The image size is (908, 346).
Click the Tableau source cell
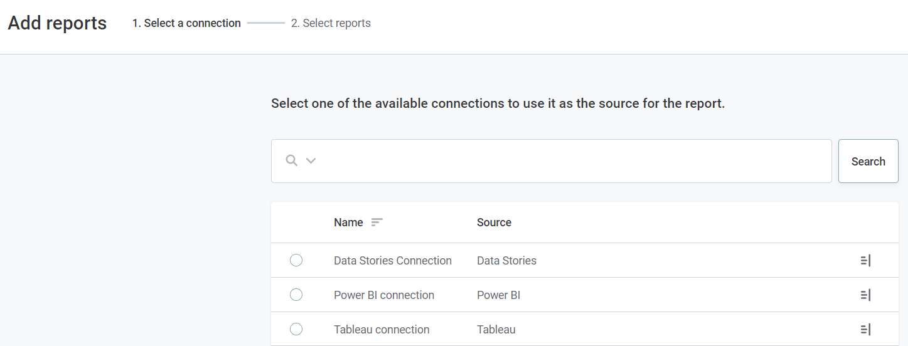coord(496,330)
